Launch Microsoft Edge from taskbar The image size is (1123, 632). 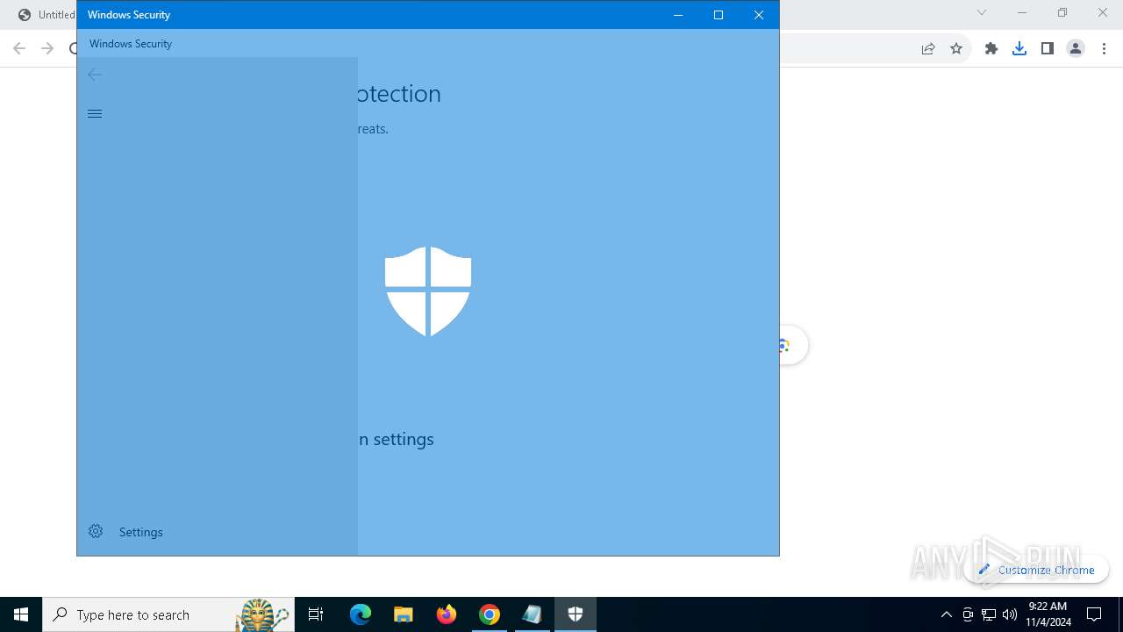click(361, 614)
